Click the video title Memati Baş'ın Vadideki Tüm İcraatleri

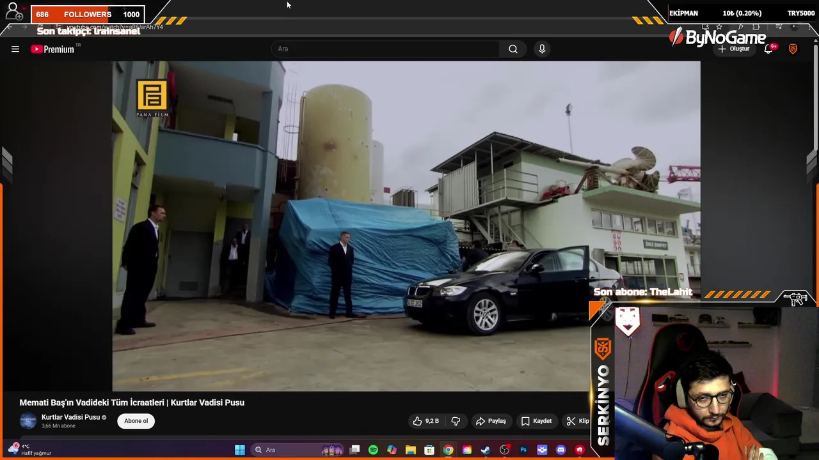132,402
